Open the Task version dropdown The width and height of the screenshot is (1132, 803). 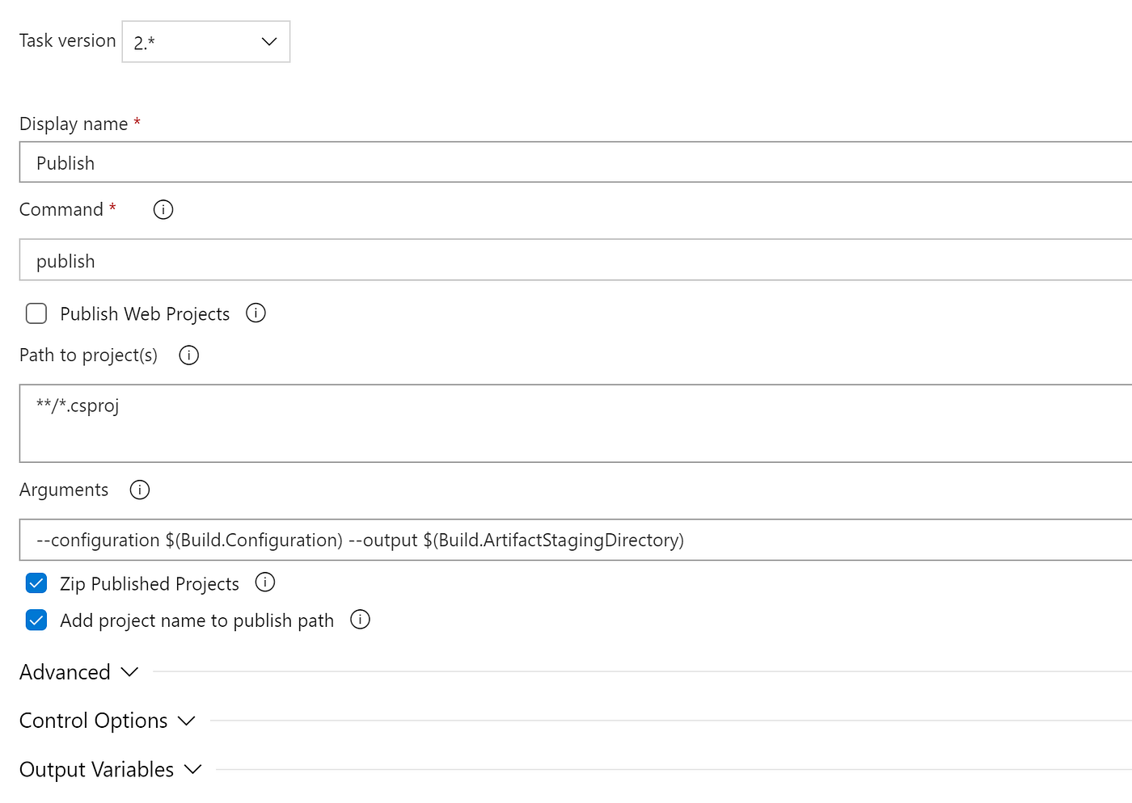click(x=205, y=42)
